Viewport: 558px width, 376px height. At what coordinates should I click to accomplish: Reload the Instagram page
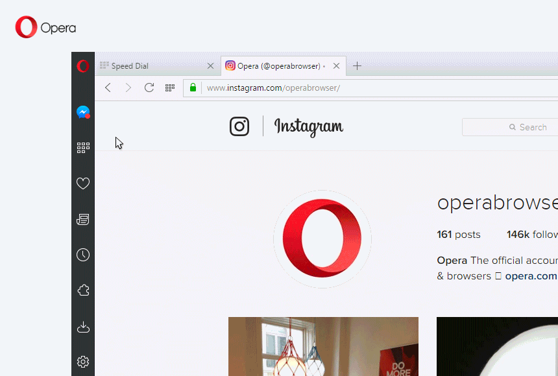click(x=149, y=88)
